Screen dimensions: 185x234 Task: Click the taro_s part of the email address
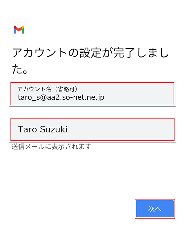click(x=27, y=98)
